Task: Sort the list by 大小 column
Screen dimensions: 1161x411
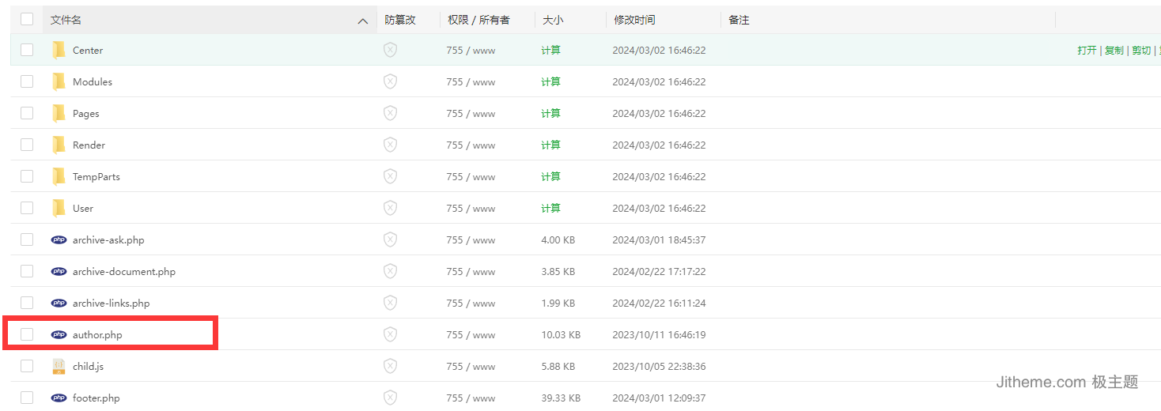Action: 552,20
